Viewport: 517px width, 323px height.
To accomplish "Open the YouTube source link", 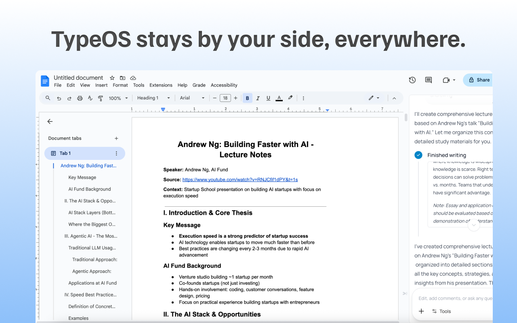I will [240, 180].
